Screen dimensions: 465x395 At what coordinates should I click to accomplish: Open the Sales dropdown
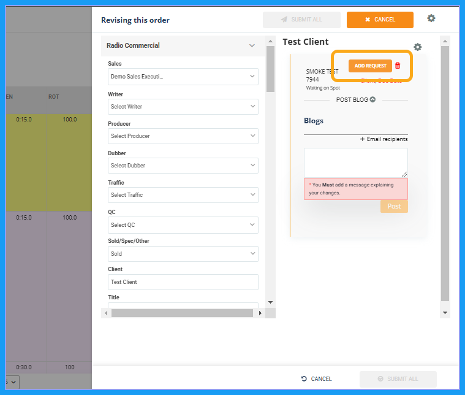point(183,77)
